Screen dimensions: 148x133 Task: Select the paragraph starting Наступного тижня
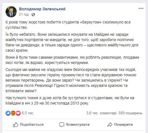pos(70,101)
